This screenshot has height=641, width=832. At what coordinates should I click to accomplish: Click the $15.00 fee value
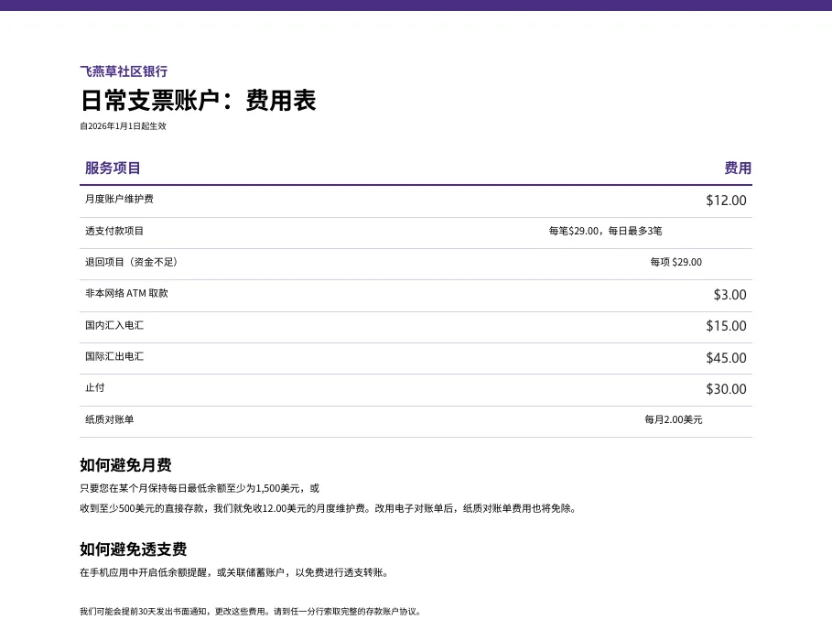726,326
